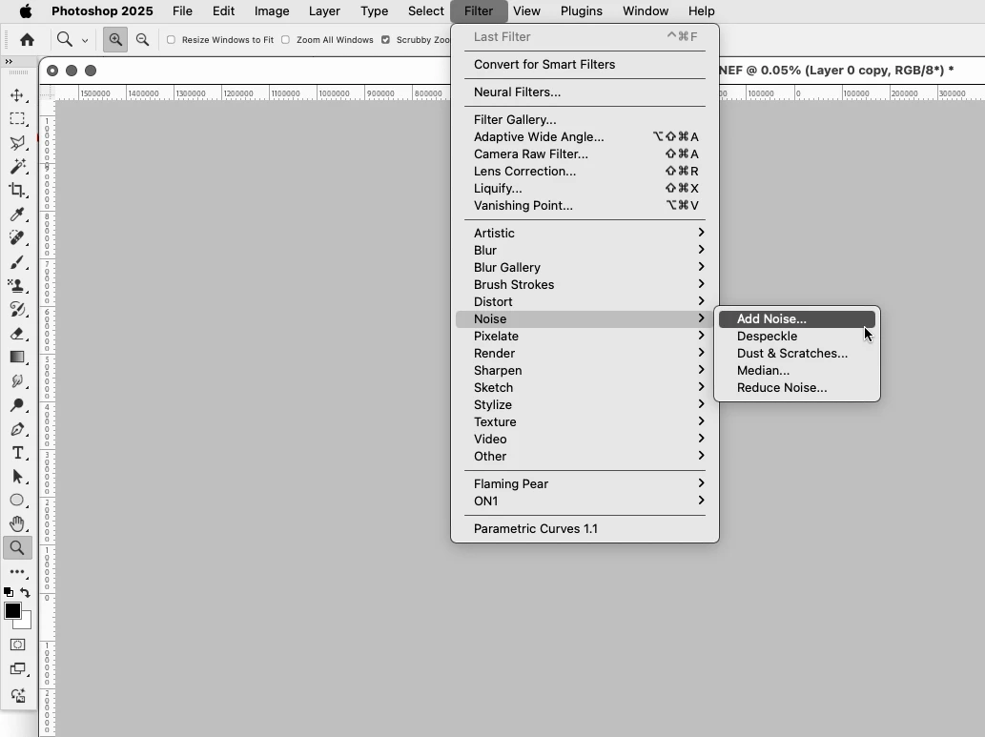Open Lens Correction filter
The width and height of the screenshot is (985, 737).
tap(585, 171)
